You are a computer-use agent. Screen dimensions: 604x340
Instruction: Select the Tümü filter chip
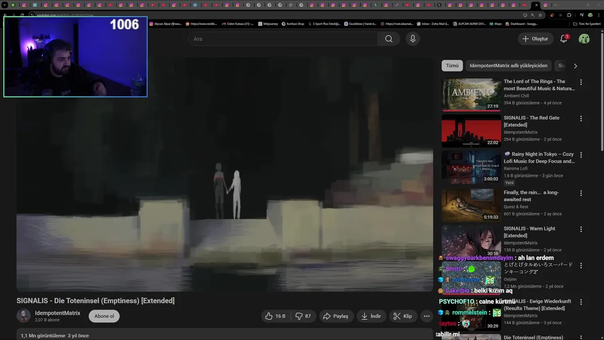[x=452, y=66]
